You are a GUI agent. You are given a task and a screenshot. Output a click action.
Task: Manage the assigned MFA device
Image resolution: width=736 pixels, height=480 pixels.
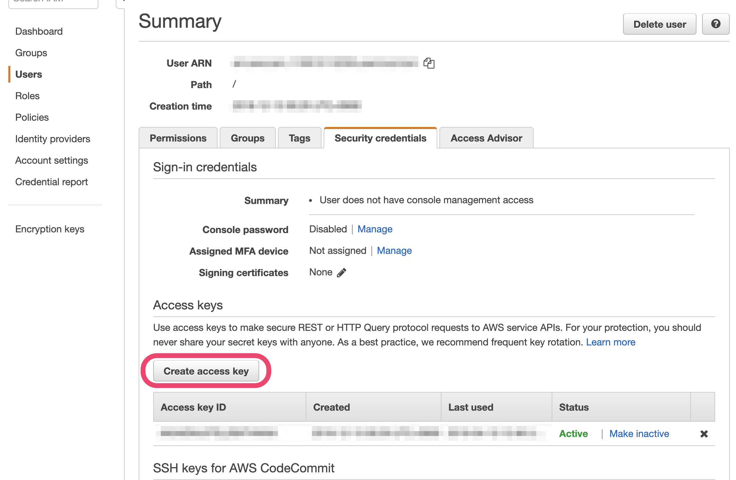(394, 251)
